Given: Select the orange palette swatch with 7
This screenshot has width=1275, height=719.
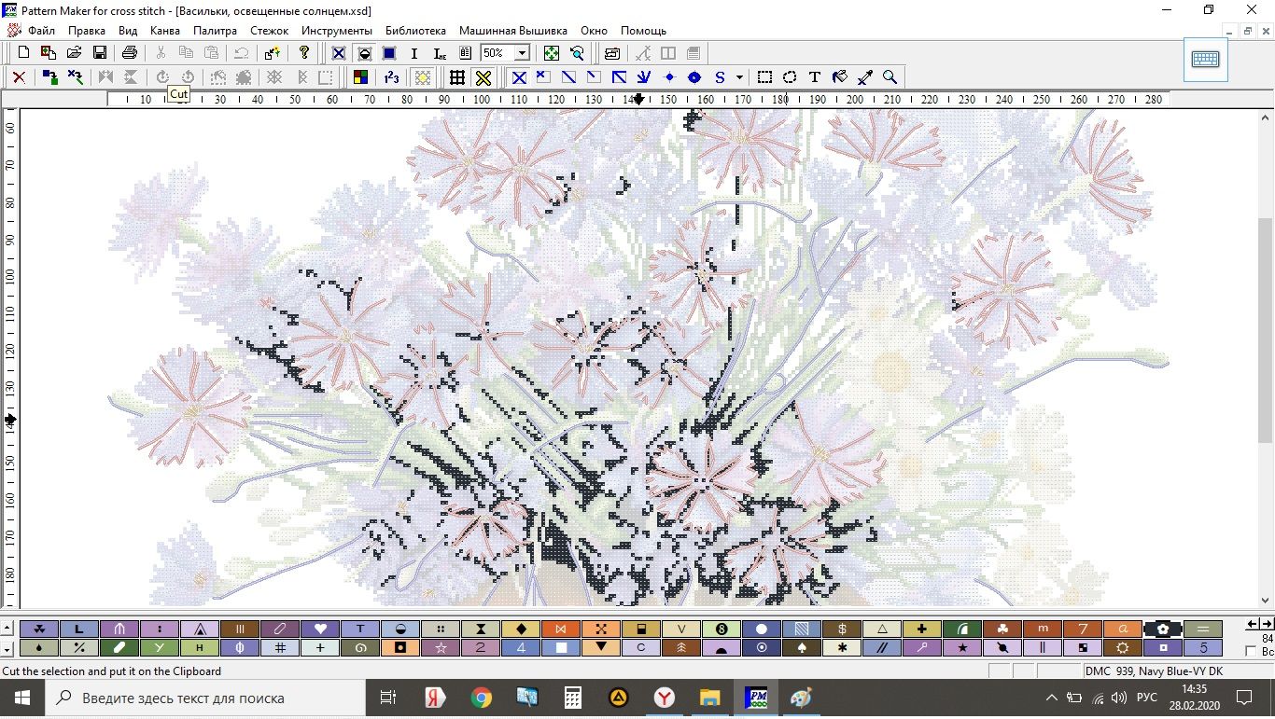Looking at the screenshot, I should tap(1082, 629).
